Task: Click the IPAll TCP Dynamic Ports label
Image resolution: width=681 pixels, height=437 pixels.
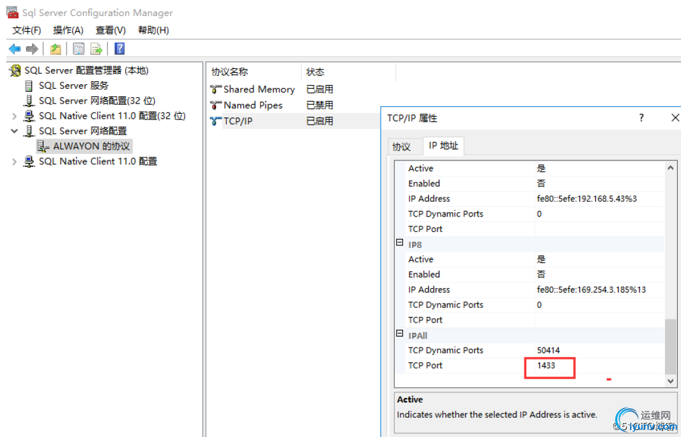Action: [446, 350]
